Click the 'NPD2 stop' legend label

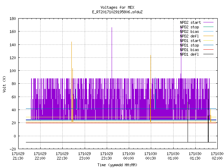coord(189,27)
